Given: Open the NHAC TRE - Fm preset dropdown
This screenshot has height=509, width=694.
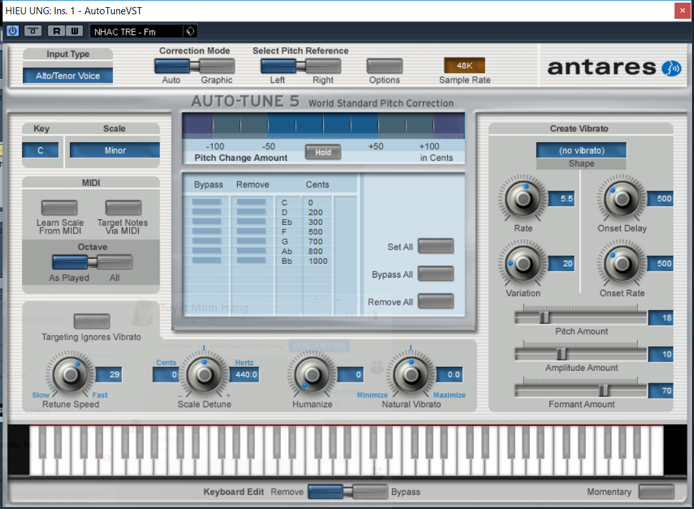Looking at the screenshot, I should pos(137,31).
